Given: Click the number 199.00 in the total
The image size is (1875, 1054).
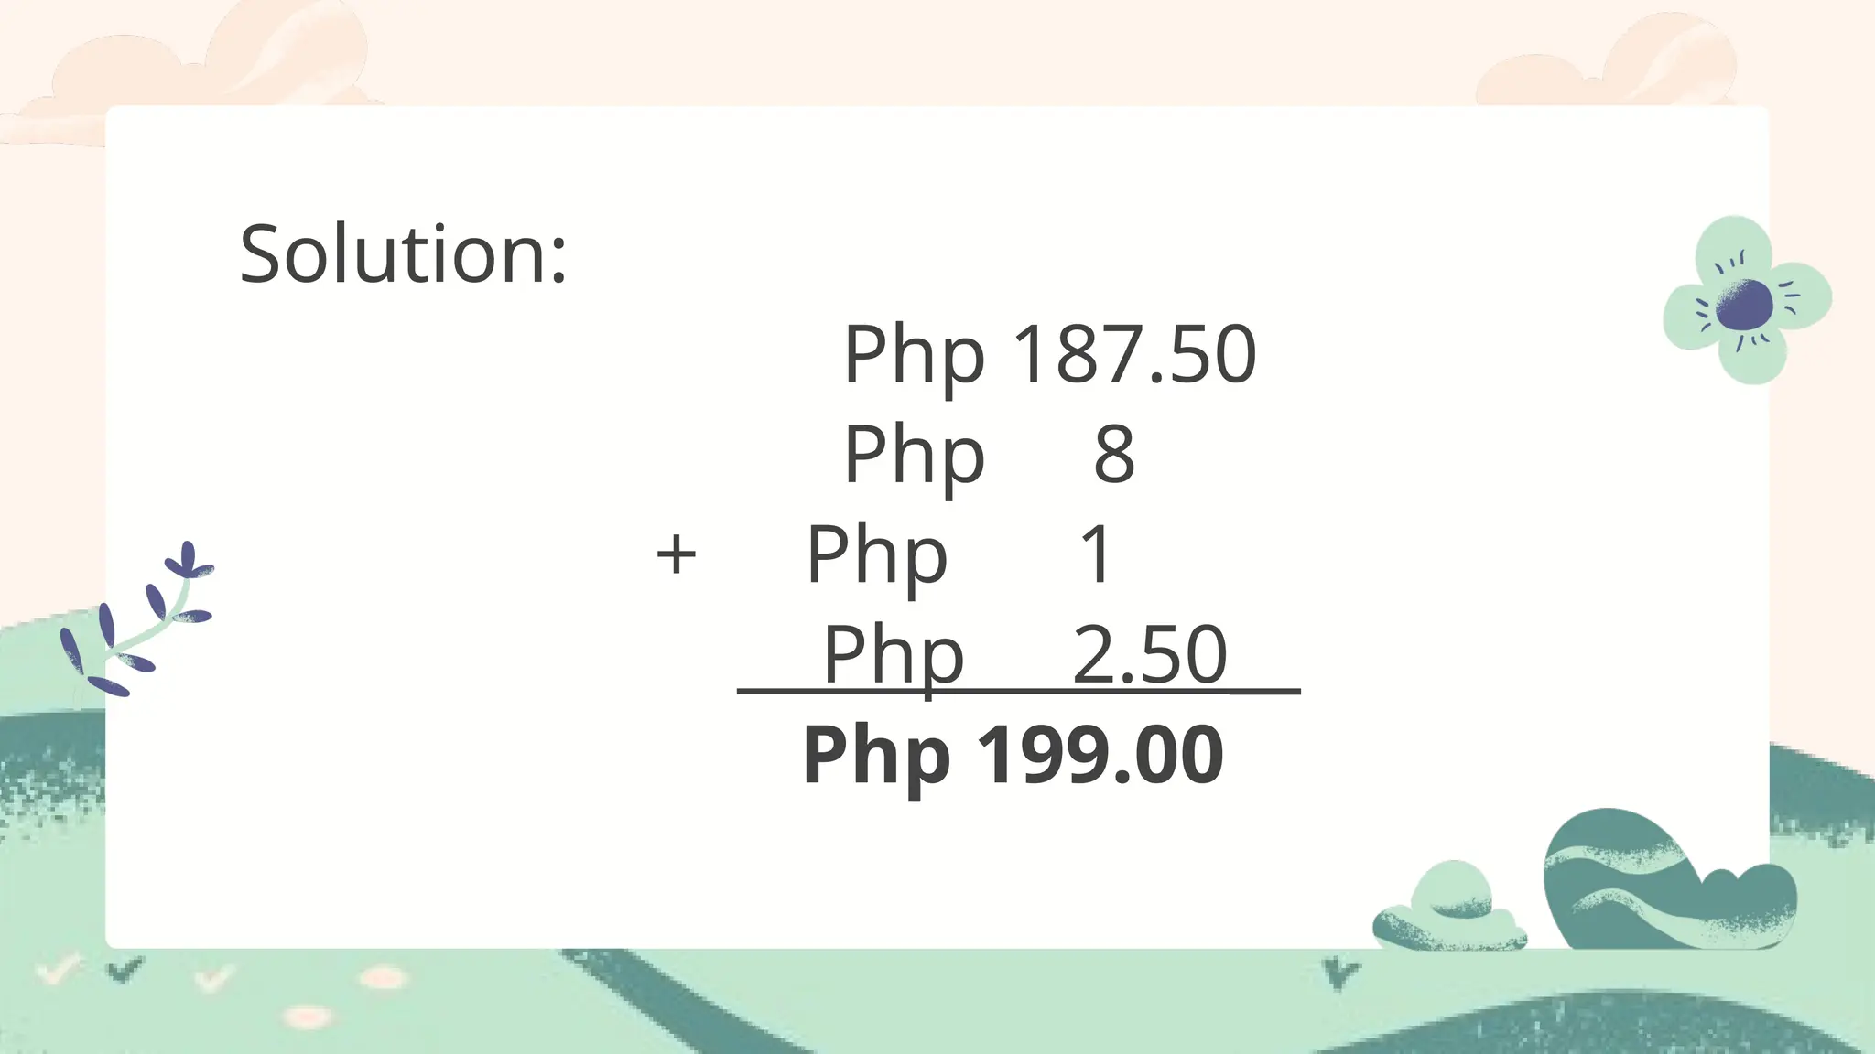Looking at the screenshot, I should point(1100,754).
